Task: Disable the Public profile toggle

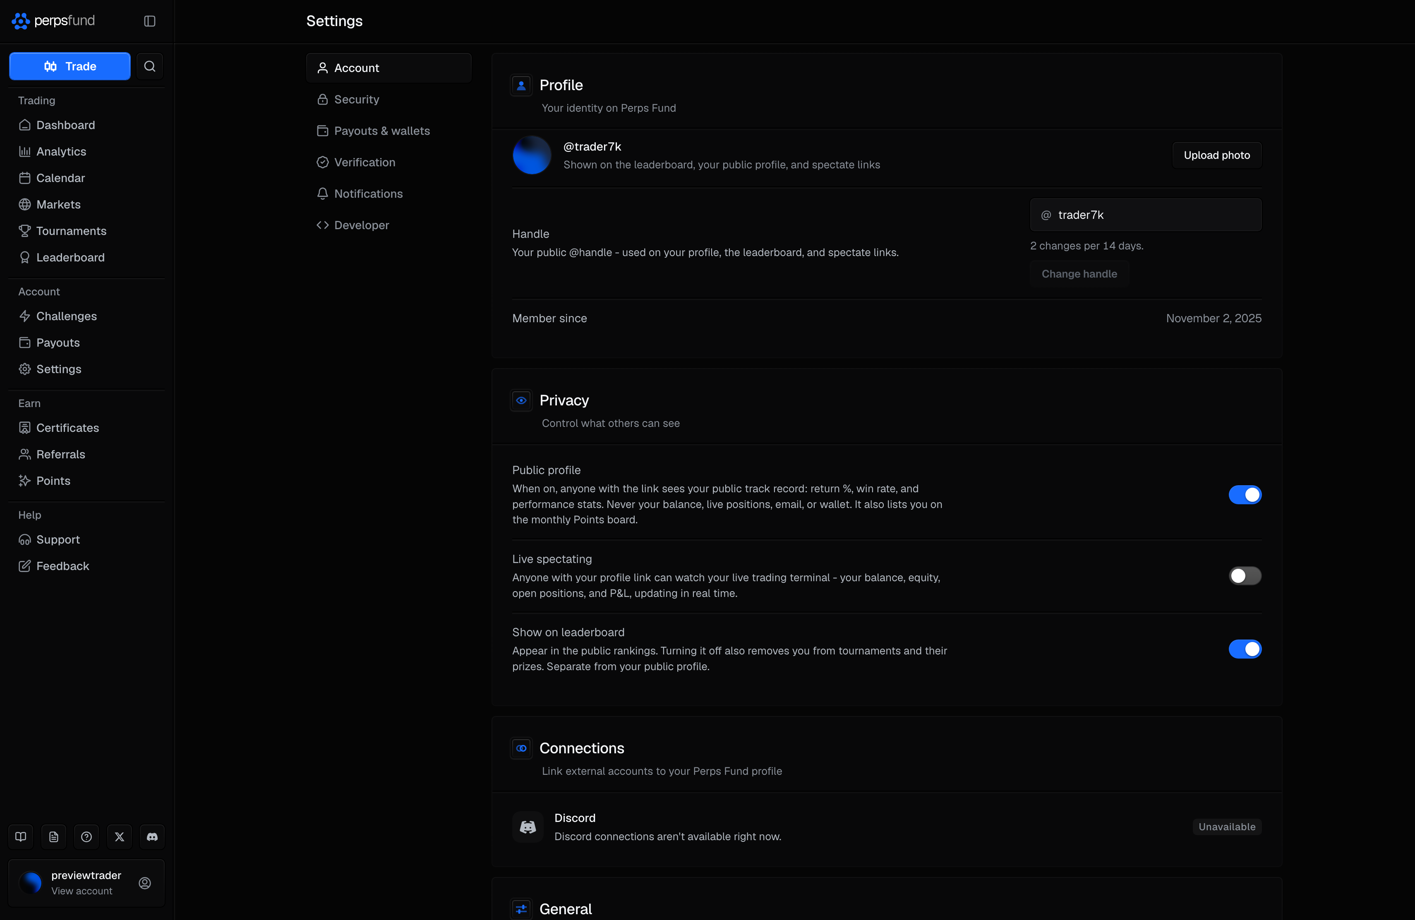Action: (x=1245, y=494)
